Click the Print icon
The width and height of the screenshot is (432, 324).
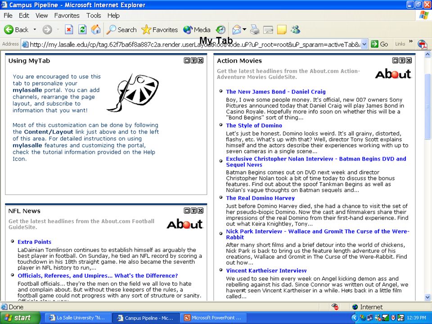(255, 30)
